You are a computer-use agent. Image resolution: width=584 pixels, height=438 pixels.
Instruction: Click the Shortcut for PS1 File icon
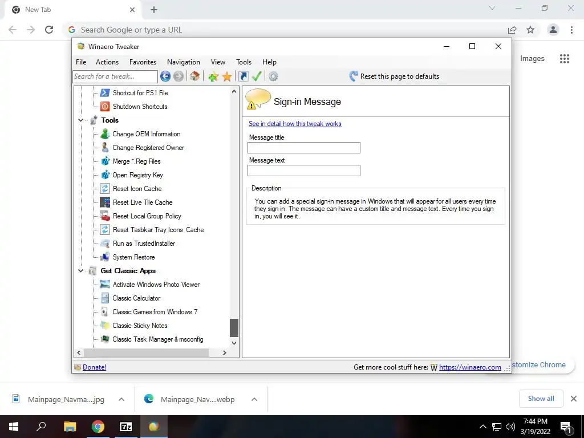105,93
